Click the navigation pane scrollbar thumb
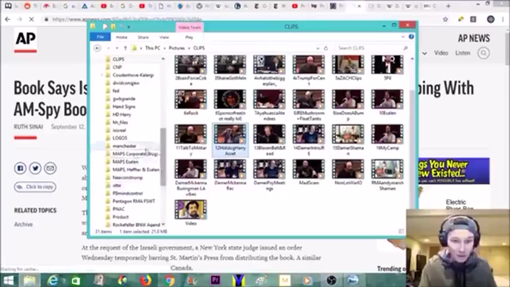 [x=163, y=157]
